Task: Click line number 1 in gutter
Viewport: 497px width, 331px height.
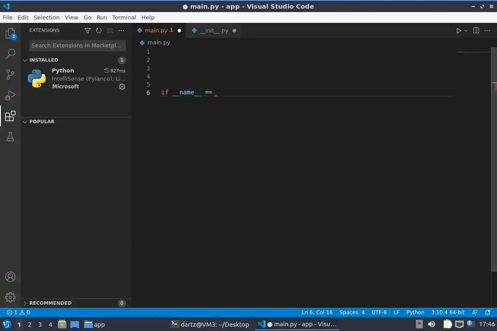Action: tap(148, 52)
